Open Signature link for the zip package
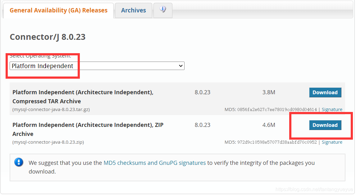Screen dimensions: 356x195 pyautogui.click(x=332, y=142)
